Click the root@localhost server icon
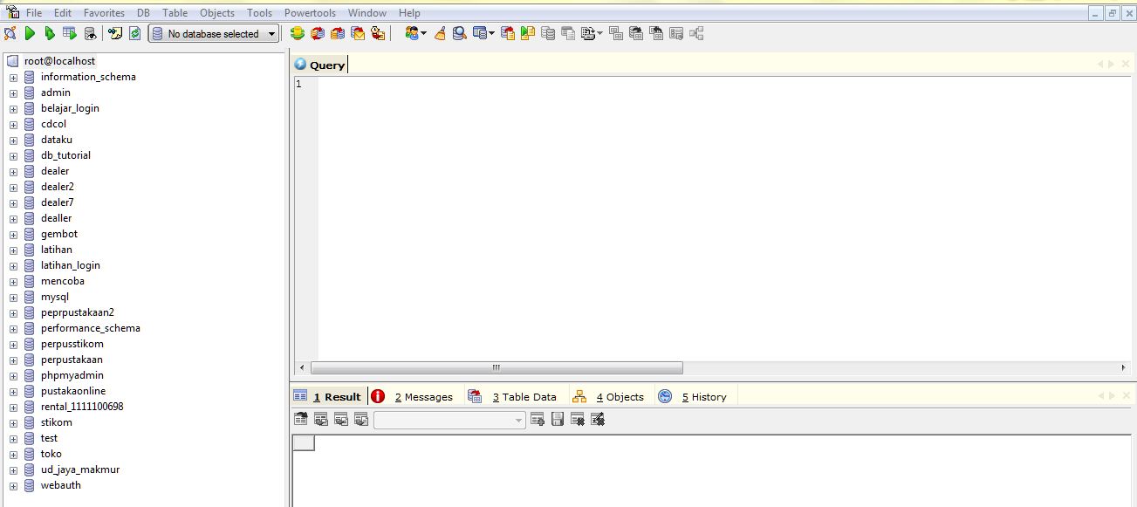The image size is (1137, 507). 12,61
